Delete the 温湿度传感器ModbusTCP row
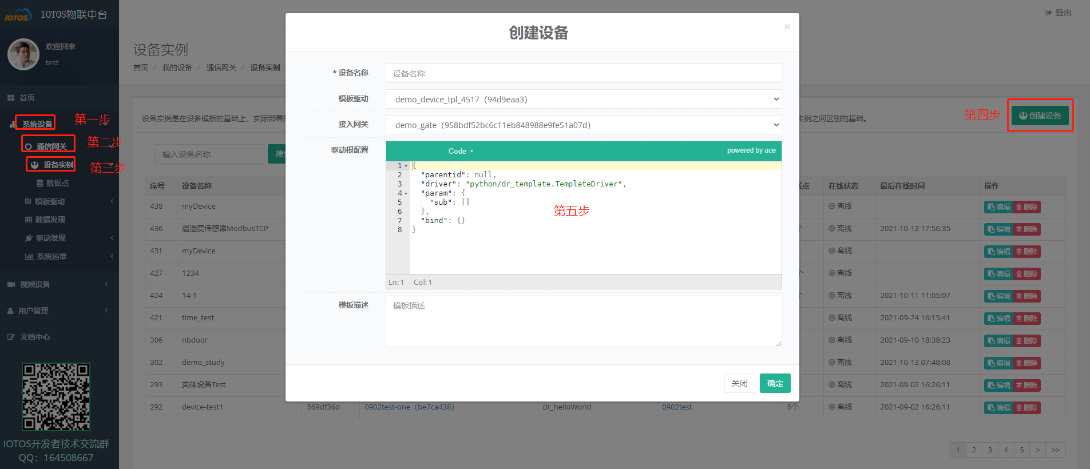Screen dimensions: 1090x469 1026,229
